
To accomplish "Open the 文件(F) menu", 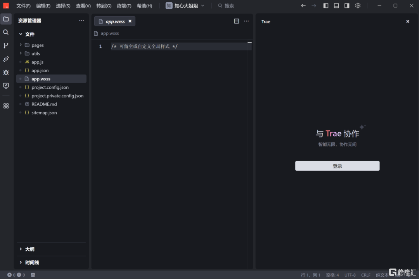I will [x=24, y=6].
